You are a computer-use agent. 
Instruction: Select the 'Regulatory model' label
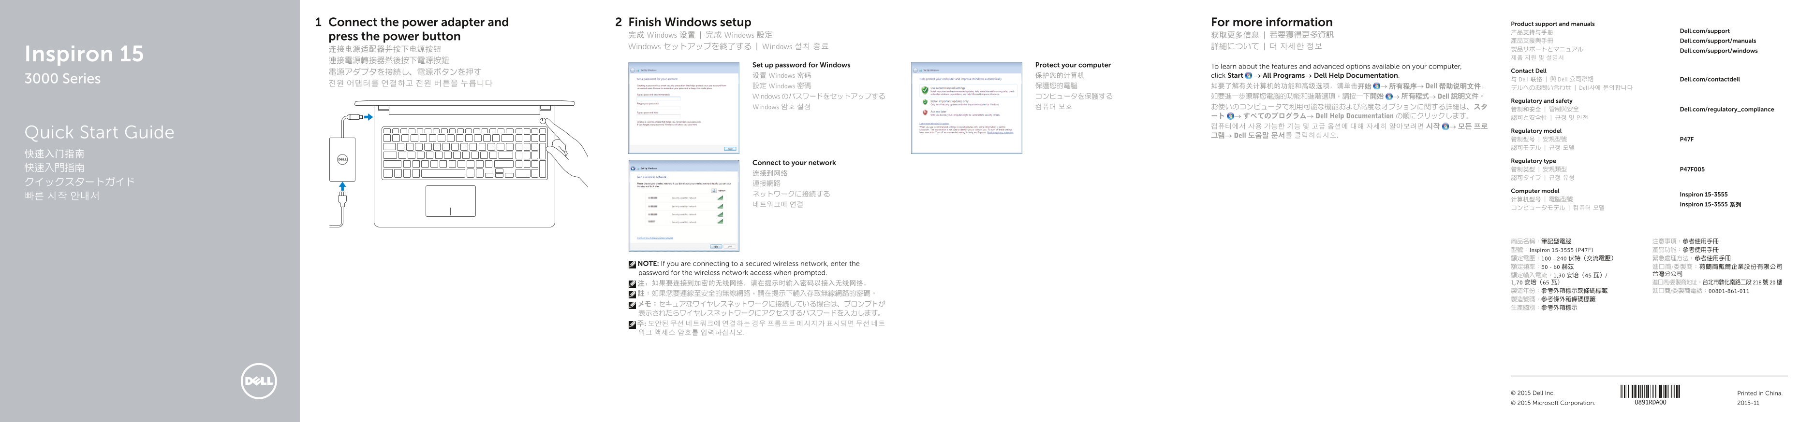[x=1536, y=130]
